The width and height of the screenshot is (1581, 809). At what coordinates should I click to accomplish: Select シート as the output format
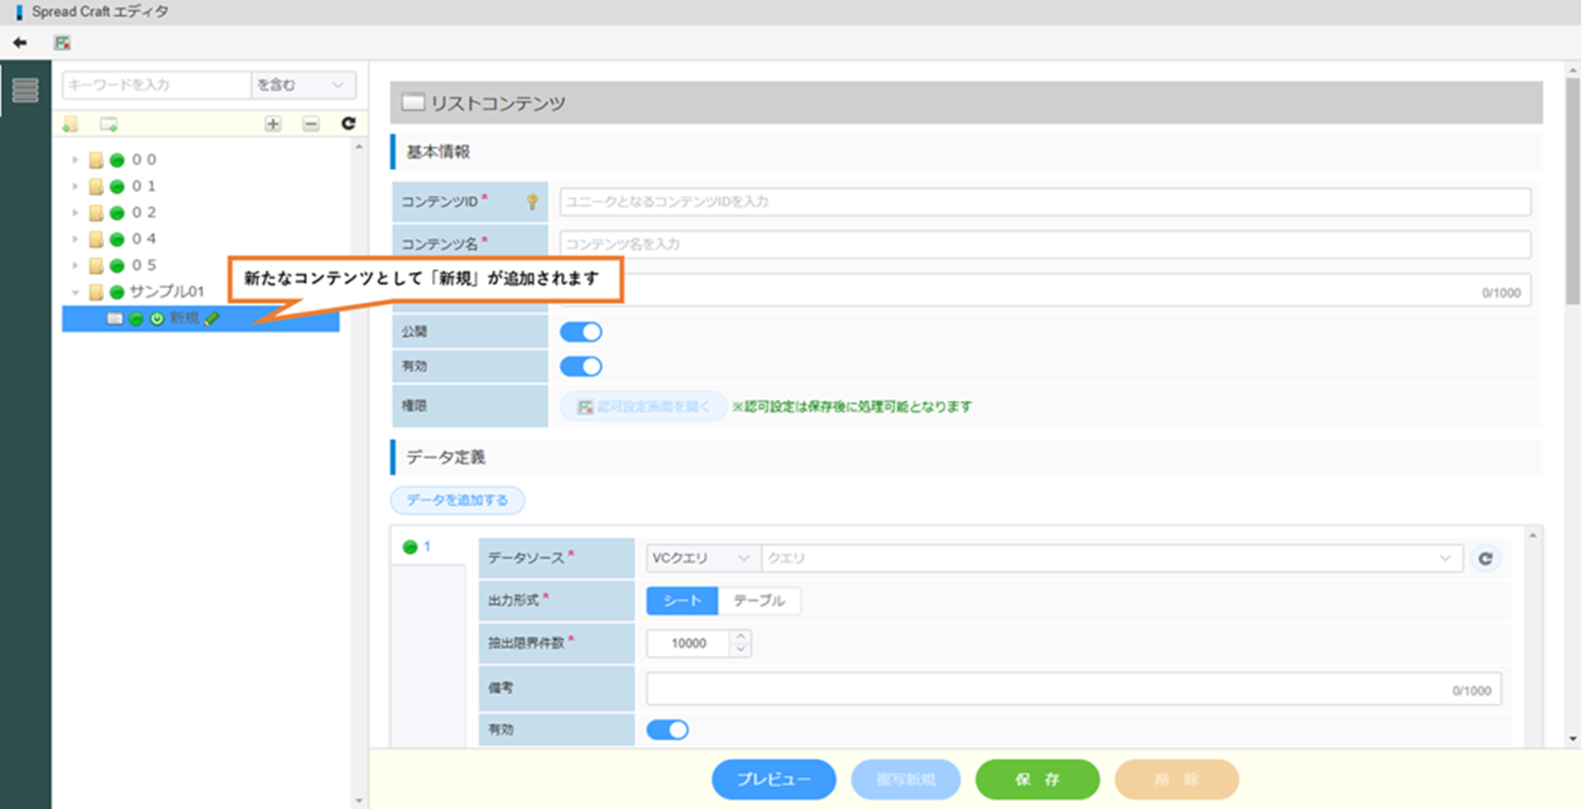click(682, 600)
